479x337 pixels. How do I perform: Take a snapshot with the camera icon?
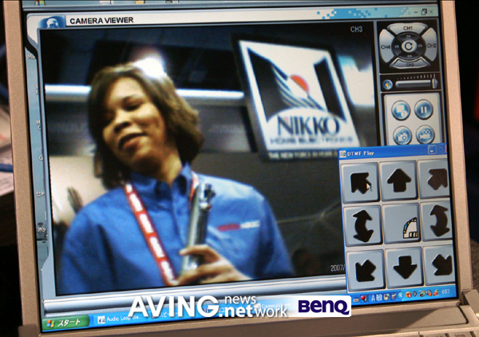[402, 136]
